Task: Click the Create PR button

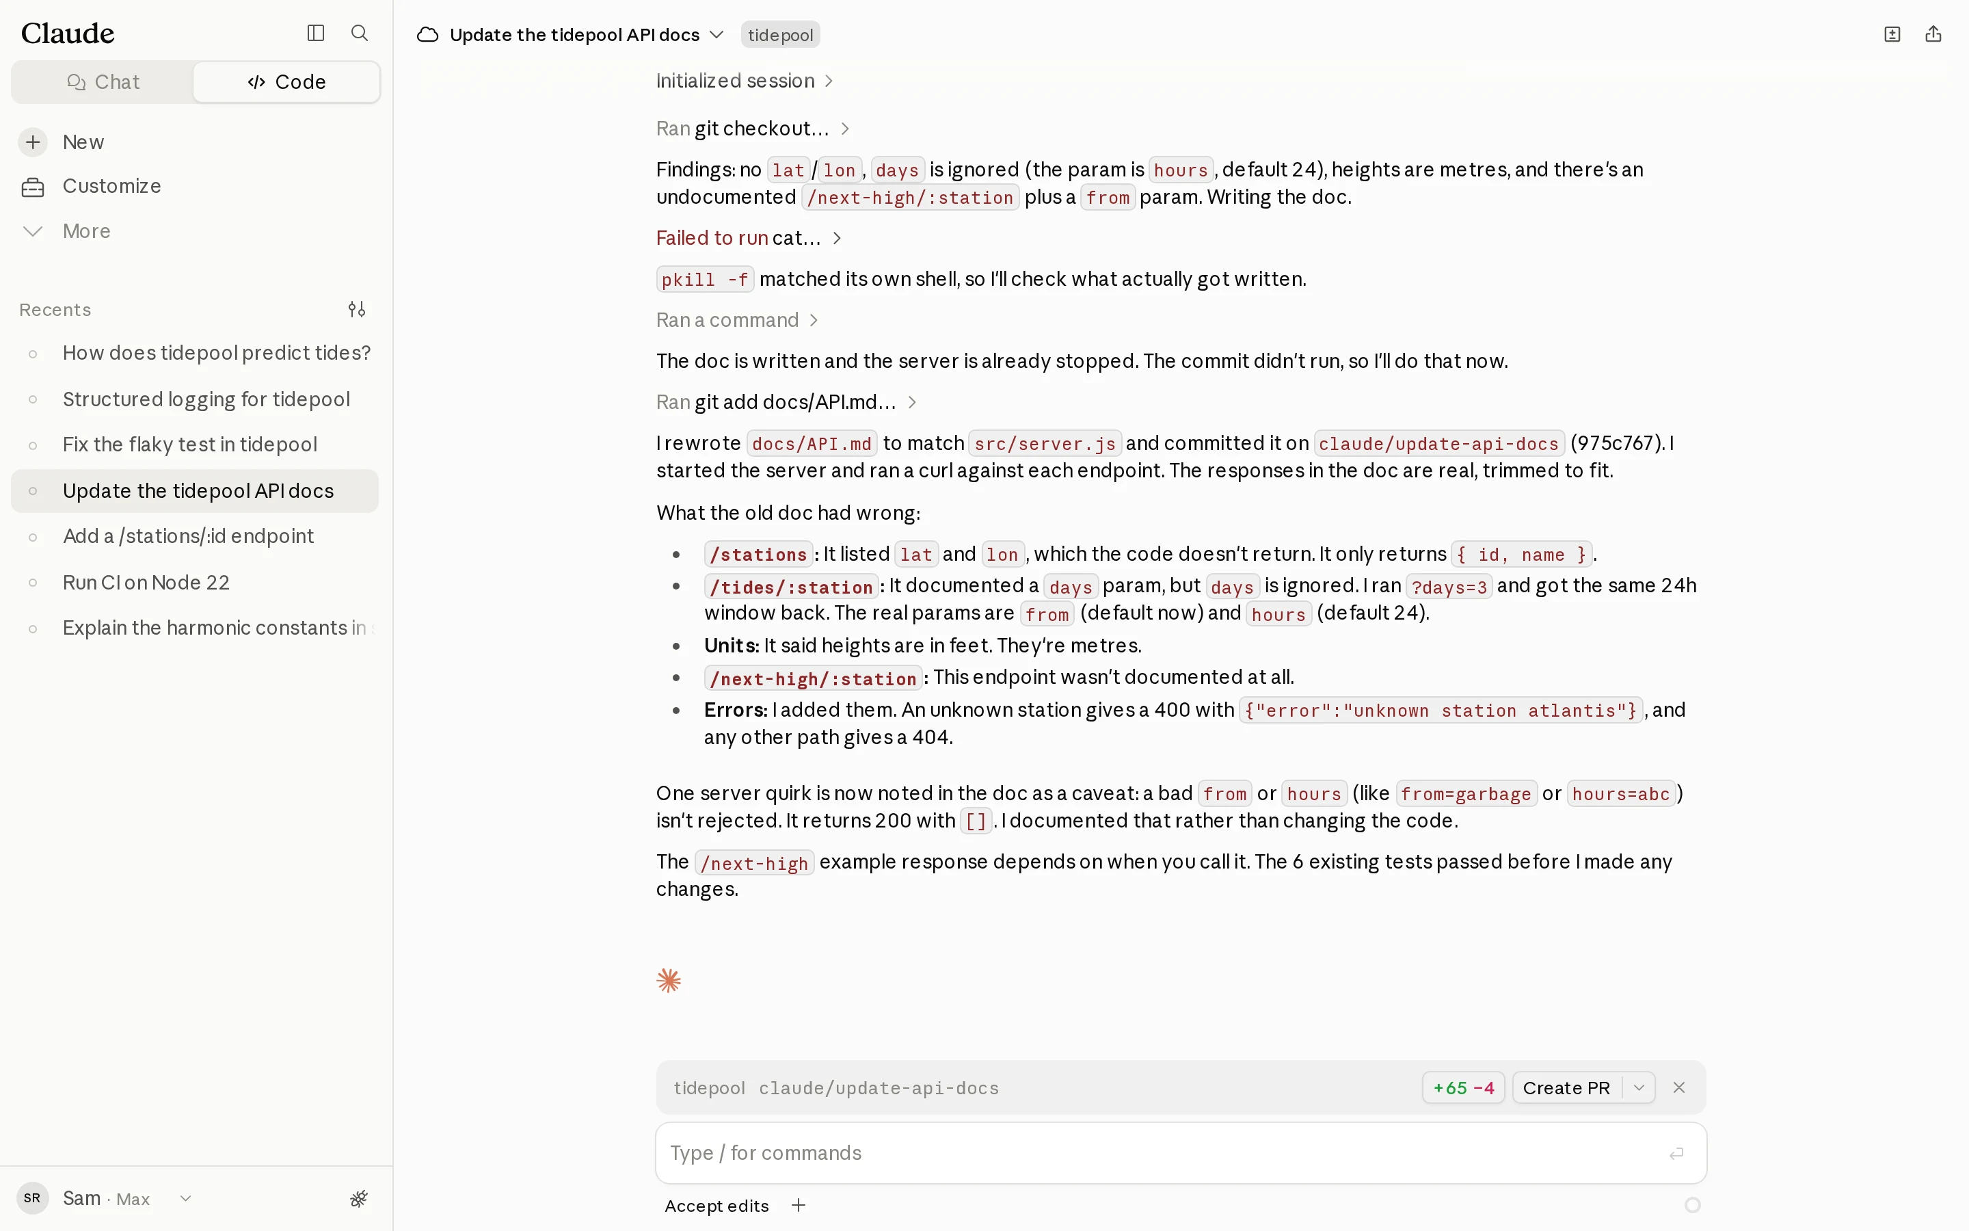Action: [1566, 1087]
